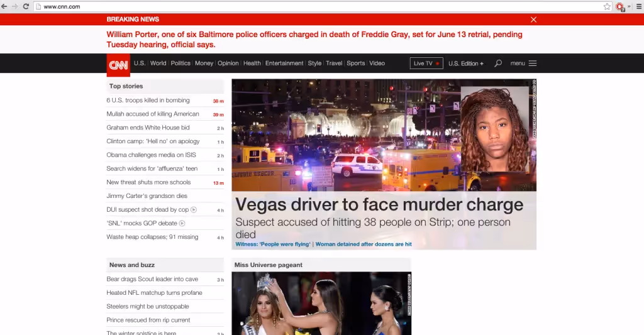Go to Politics section

(180, 63)
